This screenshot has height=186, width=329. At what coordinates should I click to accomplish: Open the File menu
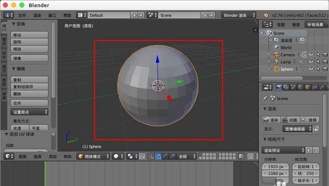22,15
